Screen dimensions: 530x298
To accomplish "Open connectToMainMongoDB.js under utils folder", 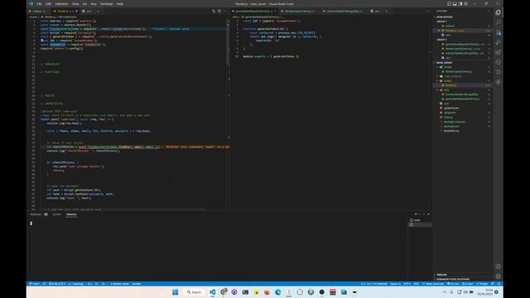I will 462,94.
